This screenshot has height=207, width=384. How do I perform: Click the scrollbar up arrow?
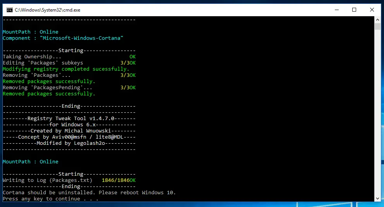click(377, 20)
